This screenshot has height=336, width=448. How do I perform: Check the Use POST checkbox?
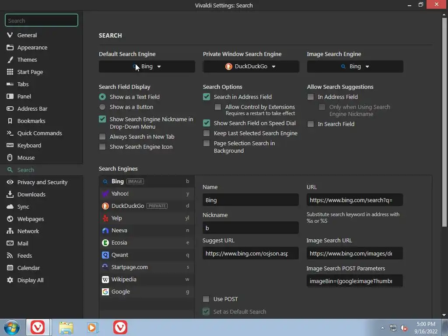coord(206,299)
